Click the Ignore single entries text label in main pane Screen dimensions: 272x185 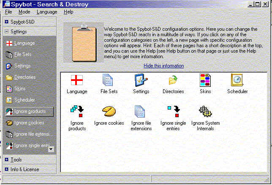(x=173, y=126)
